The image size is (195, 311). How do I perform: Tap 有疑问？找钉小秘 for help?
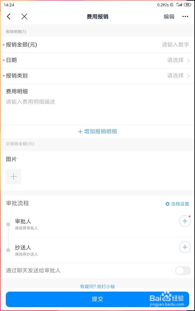pyautogui.click(x=97, y=286)
